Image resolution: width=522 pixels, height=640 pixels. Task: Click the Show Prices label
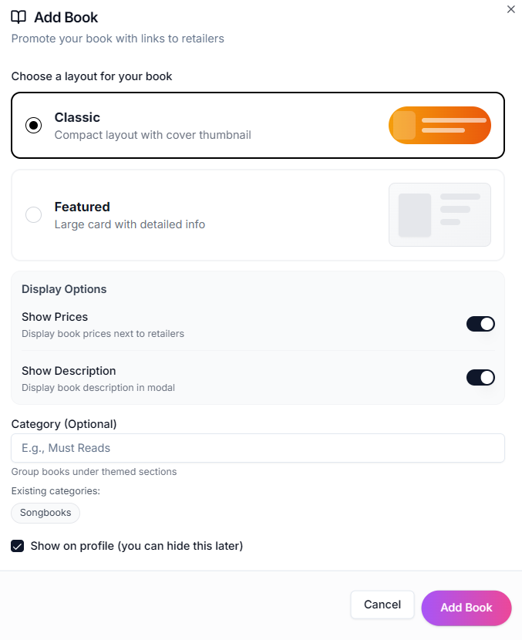pyautogui.click(x=55, y=317)
